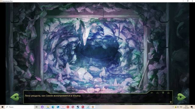Open the Opera browser taskbar icon

coord(73,107)
